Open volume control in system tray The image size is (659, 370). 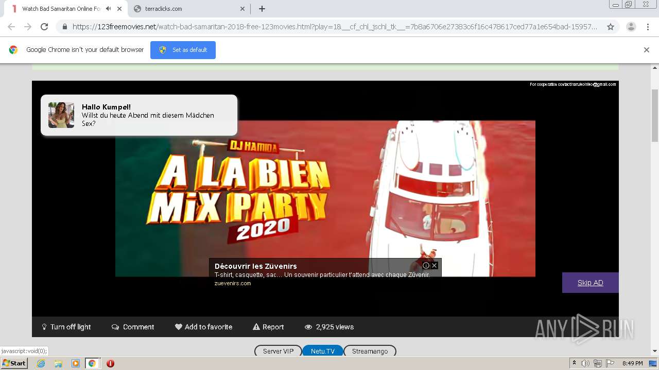click(x=585, y=363)
